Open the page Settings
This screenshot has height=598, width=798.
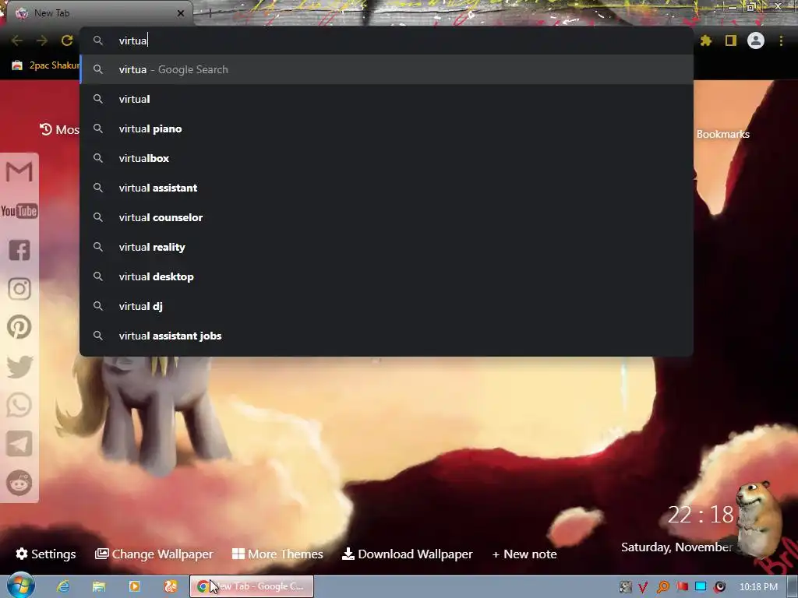click(x=46, y=554)
